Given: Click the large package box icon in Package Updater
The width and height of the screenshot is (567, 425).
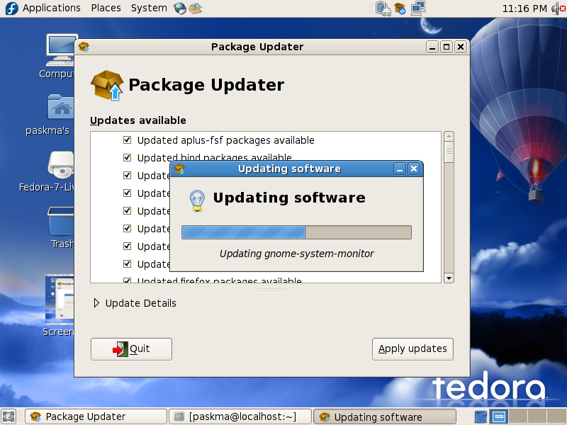Looking at the screenshot, I should 107,85.
